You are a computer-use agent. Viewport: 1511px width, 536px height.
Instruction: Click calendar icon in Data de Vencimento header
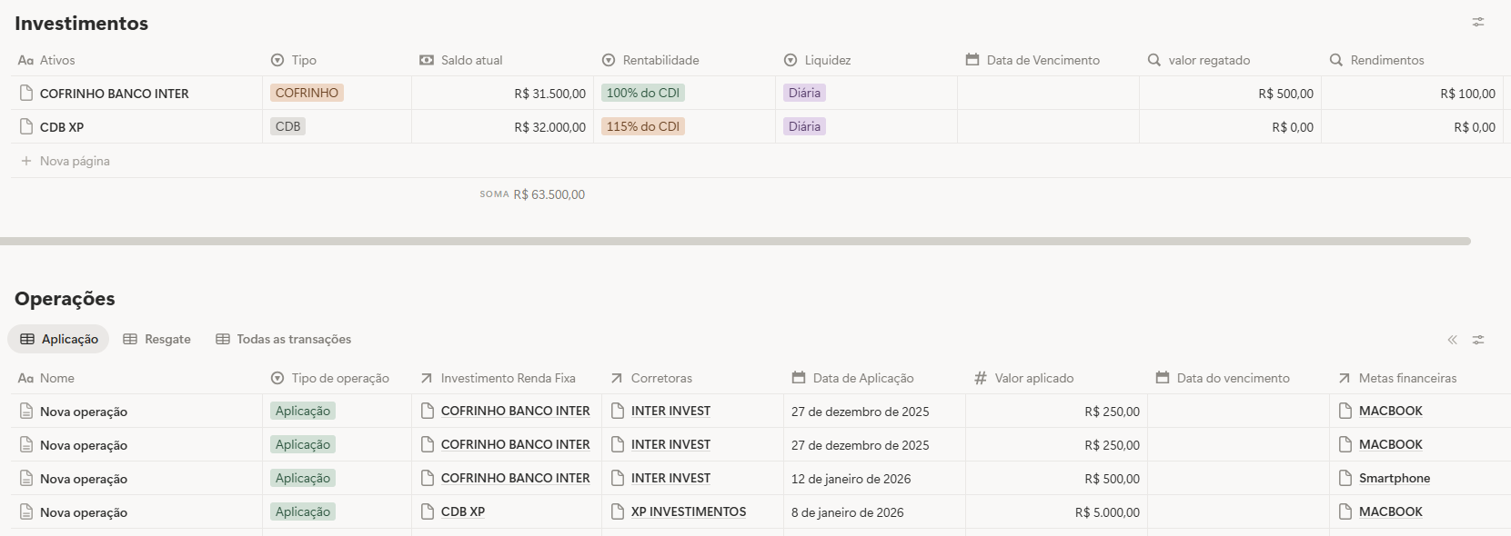(x=972, y=60)
